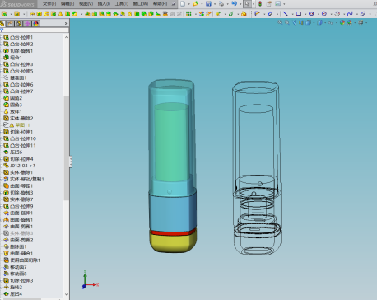Image resolution: width=377 pixels, height=300 pixels.
Task: Click the Zoom to Area icon
Action: pyautogui.click(x=287, y=22)
